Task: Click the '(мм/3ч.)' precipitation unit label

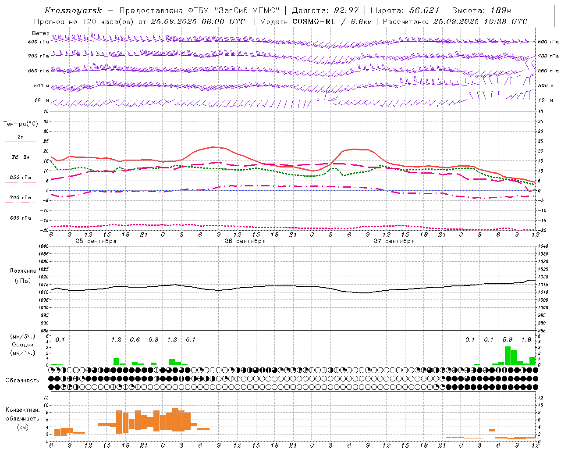Action: (x=22, y=336)
